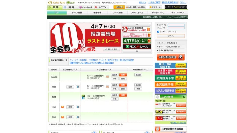Image resolution: width=237 pixels, height=133 pixels.
Task: Open 入金・精算 deposit page
Action: coord(131,7)
